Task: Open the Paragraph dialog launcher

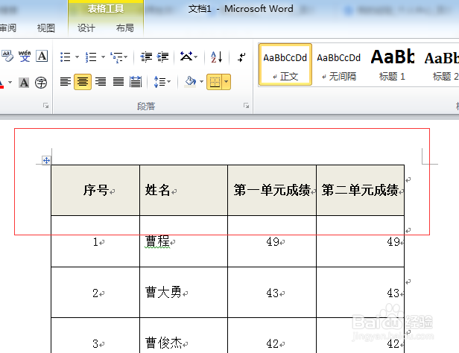Action: [x=246, y=106]
